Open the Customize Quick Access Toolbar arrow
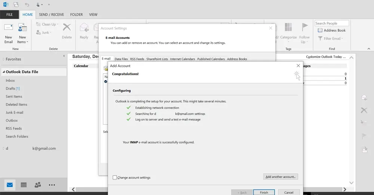This screenshot has width=374, height=195. 49,4
